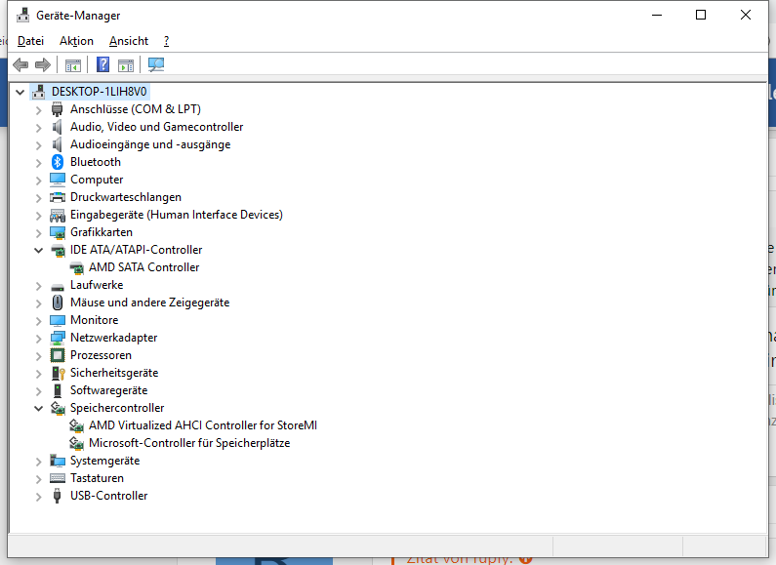Select Microsoft-Controller für Speicherplätze
Screen dimensions: 776x565
[x=189, y=443]
